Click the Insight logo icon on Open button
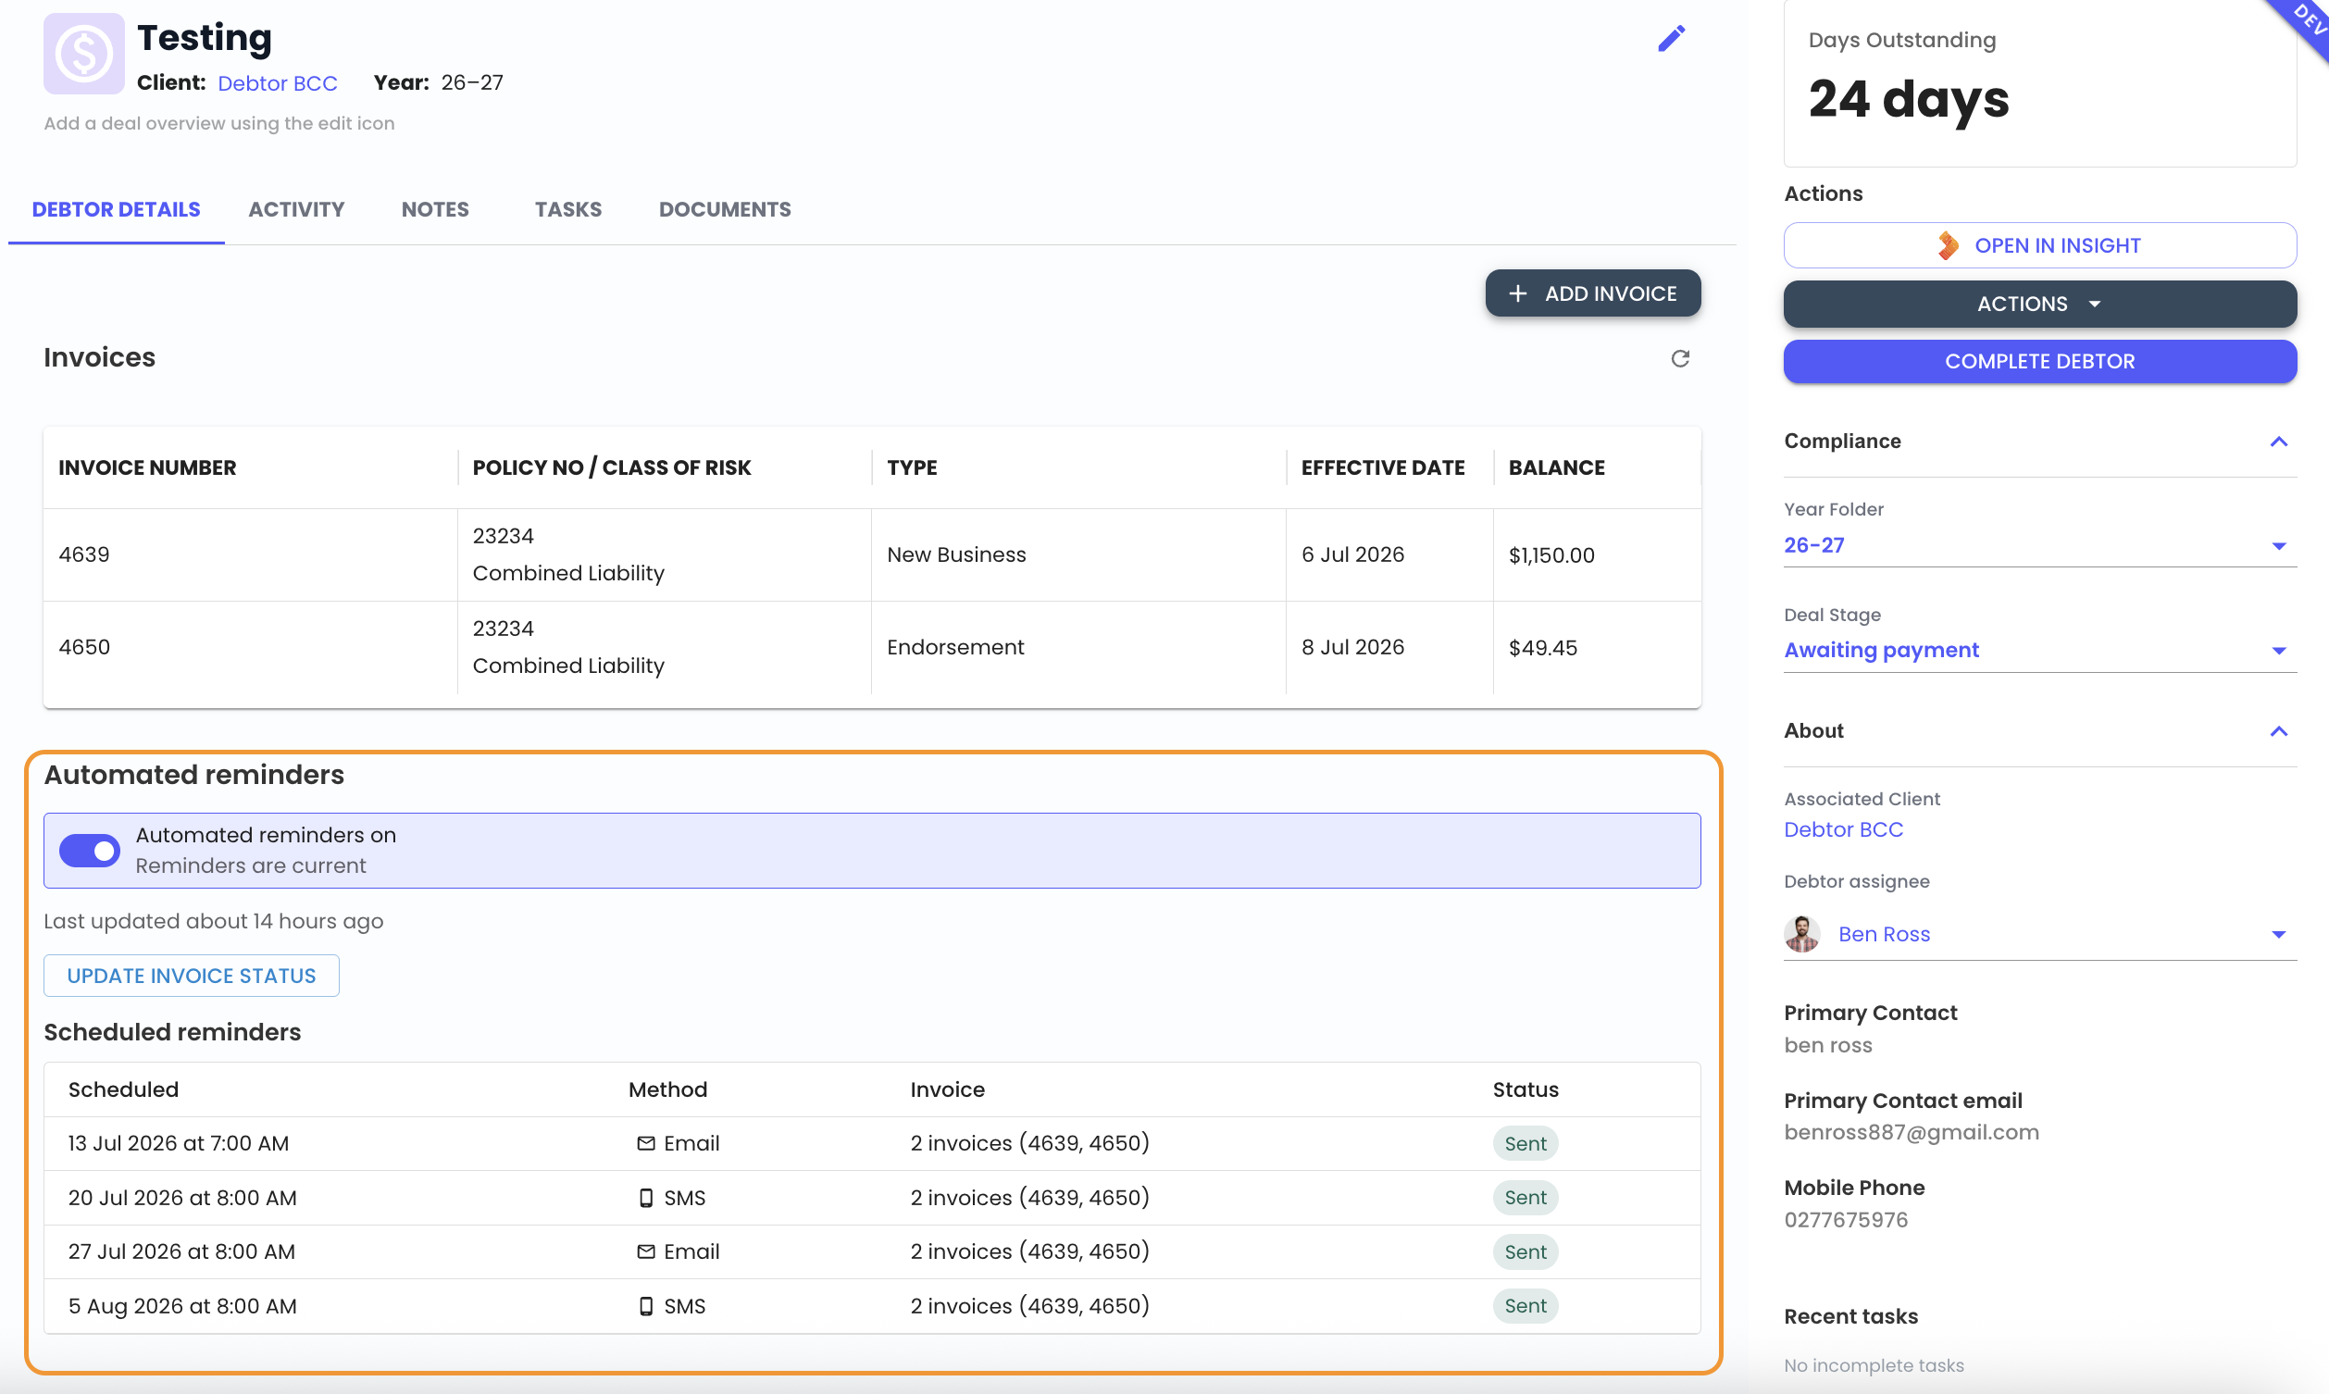2329x1394 pixels. click(1949, 245)
